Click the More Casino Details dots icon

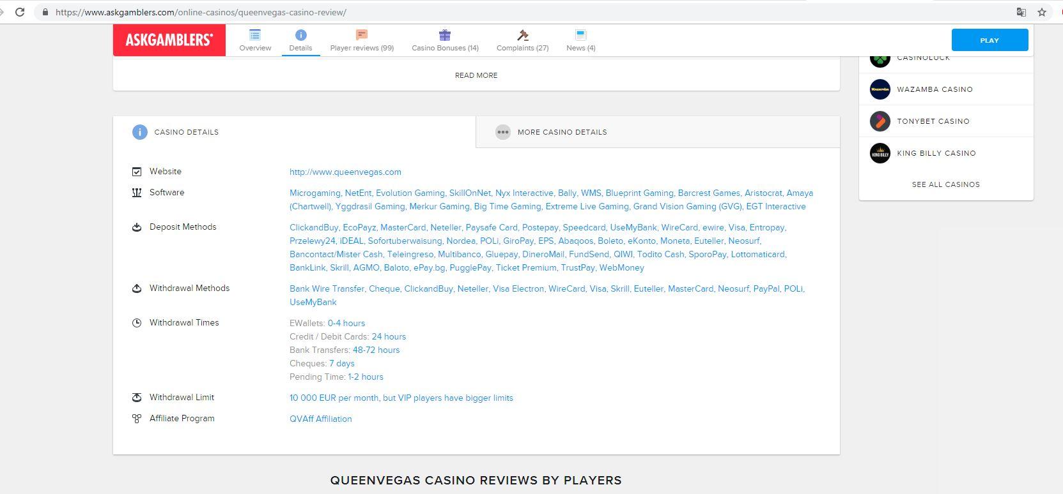(x=503, y=132)
